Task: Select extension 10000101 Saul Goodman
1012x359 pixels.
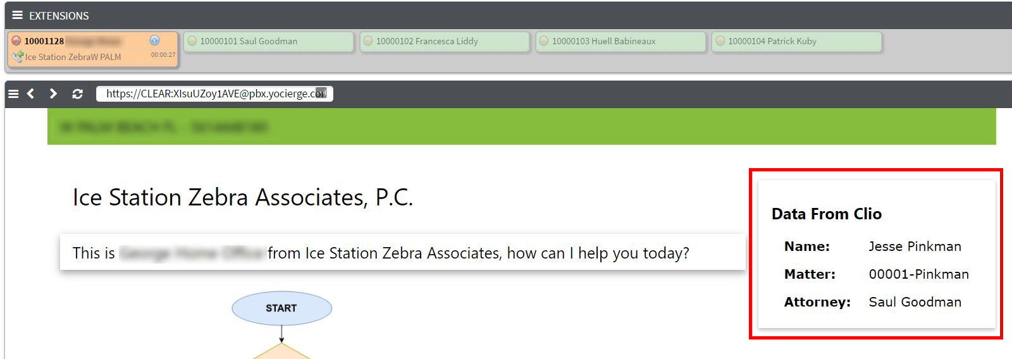Action: click(x=269, y=42)
